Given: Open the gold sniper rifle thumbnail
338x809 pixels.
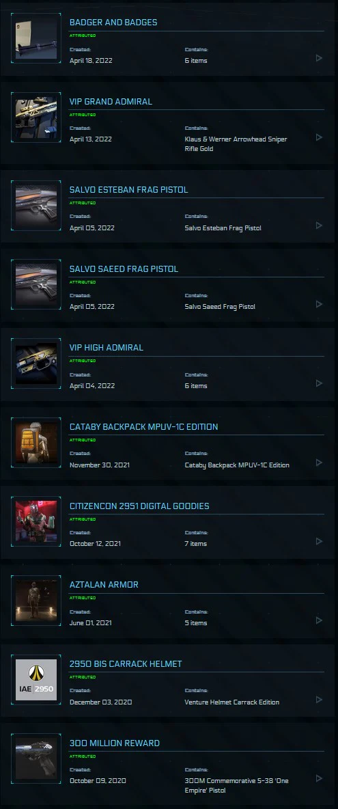Looking at the screenshot, I should (36, 118).
